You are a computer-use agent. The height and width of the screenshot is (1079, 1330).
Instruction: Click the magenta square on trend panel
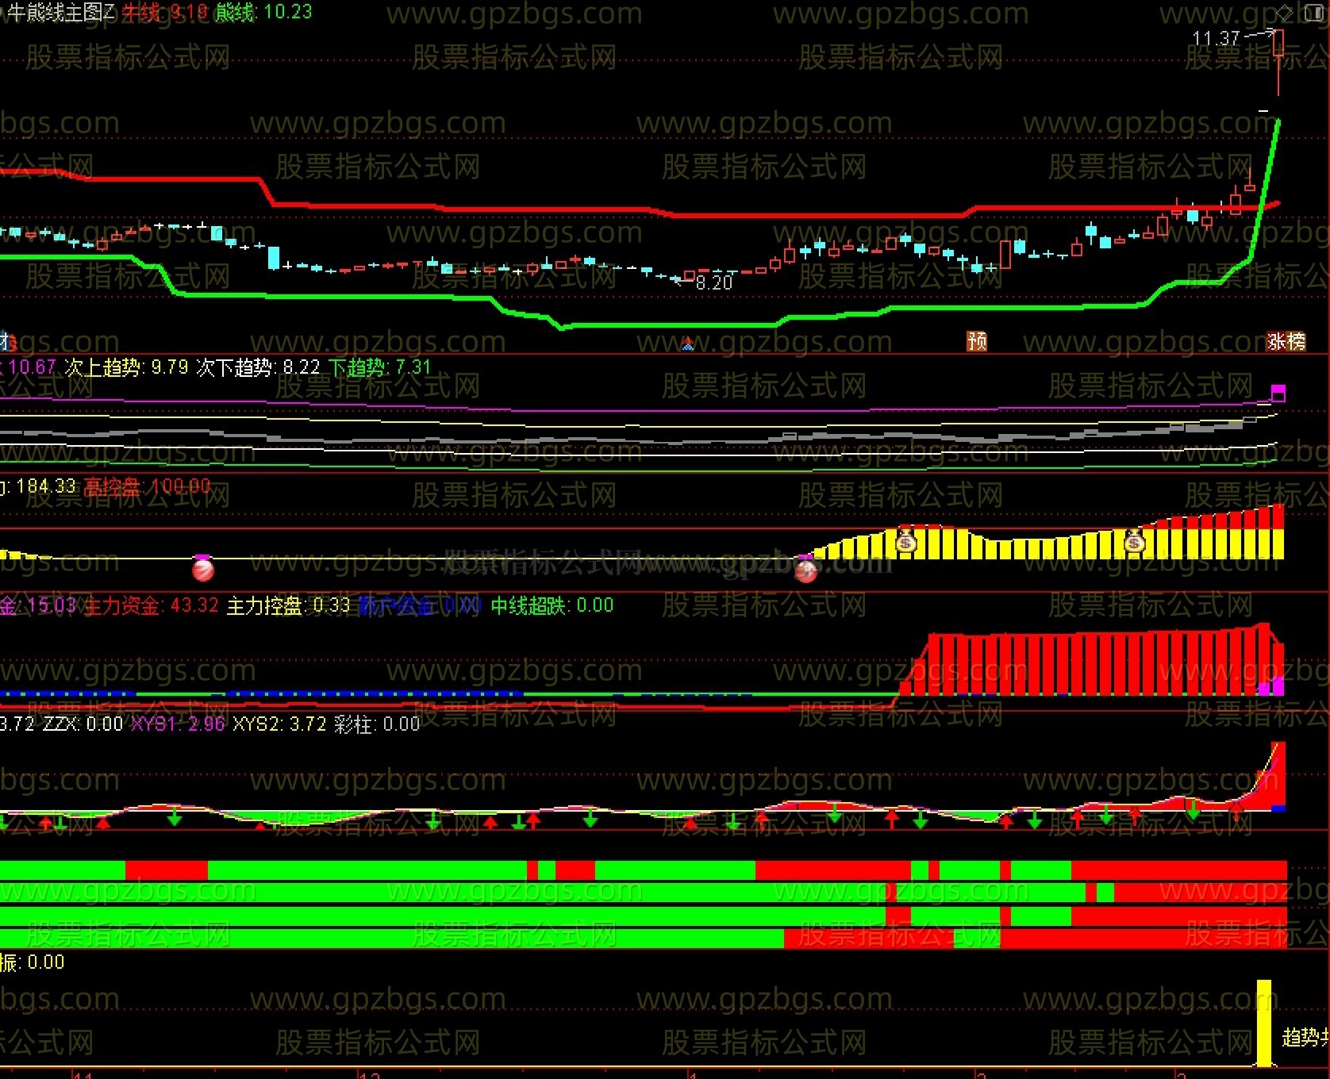[1278, 393]
